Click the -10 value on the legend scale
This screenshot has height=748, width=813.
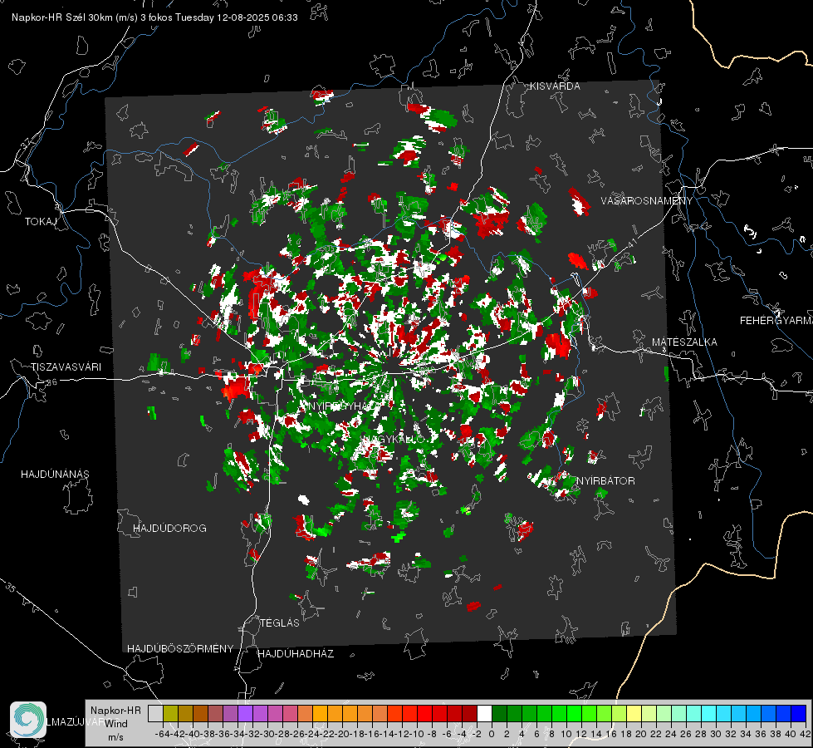pyautogui.click(x=418, y=734)
